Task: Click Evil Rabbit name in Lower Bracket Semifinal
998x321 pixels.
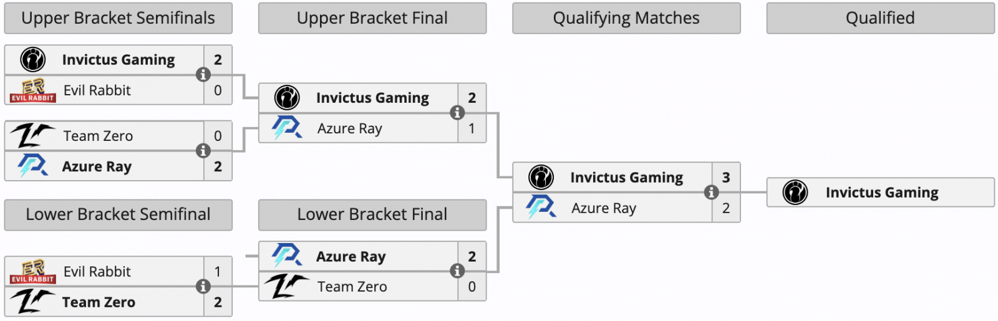Action: coord(97,272)
